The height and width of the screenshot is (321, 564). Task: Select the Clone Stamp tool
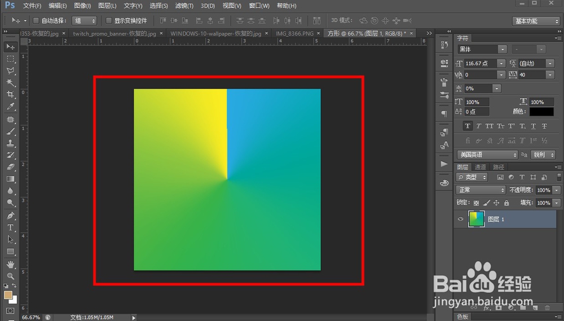10,143
